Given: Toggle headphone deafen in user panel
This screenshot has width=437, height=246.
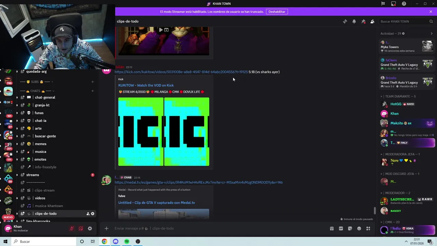Looking at the screenshot, I should point(81,229).
